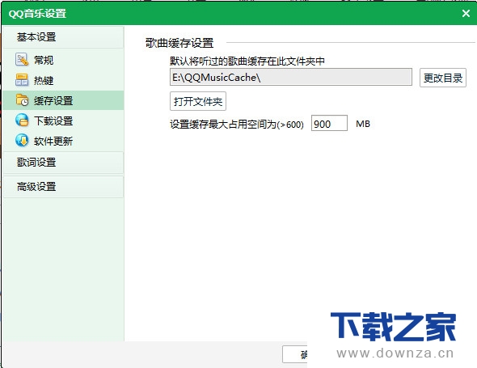Screen dimensions: 477x368
Task: Close the QQ音乐设置 dialog
Action: coord(466,14)
